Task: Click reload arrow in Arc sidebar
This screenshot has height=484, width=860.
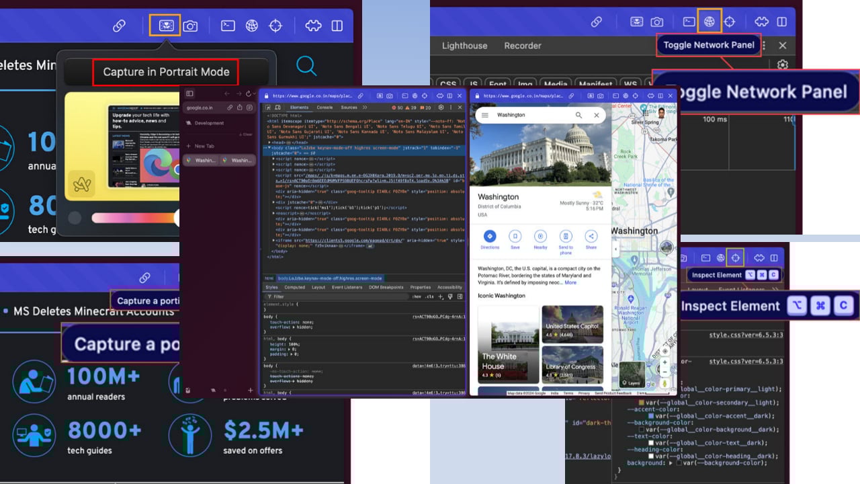Action: click(x=249, y=94)
